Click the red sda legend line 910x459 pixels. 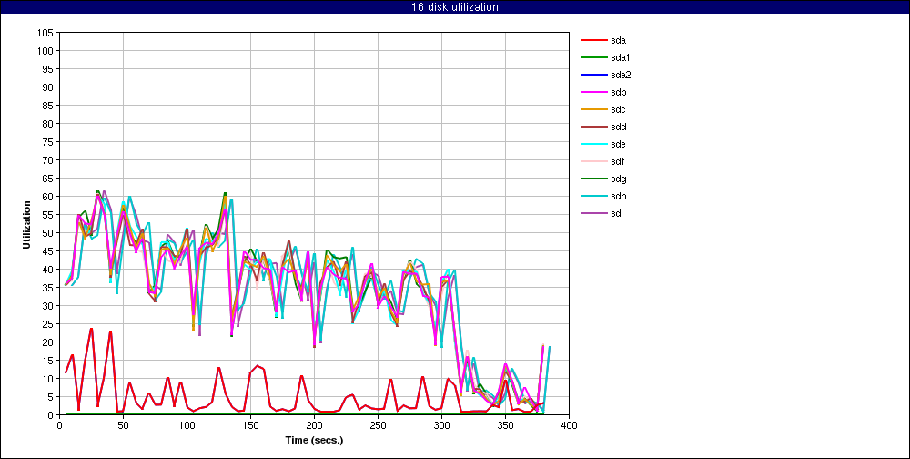click(x=593, y=40)
